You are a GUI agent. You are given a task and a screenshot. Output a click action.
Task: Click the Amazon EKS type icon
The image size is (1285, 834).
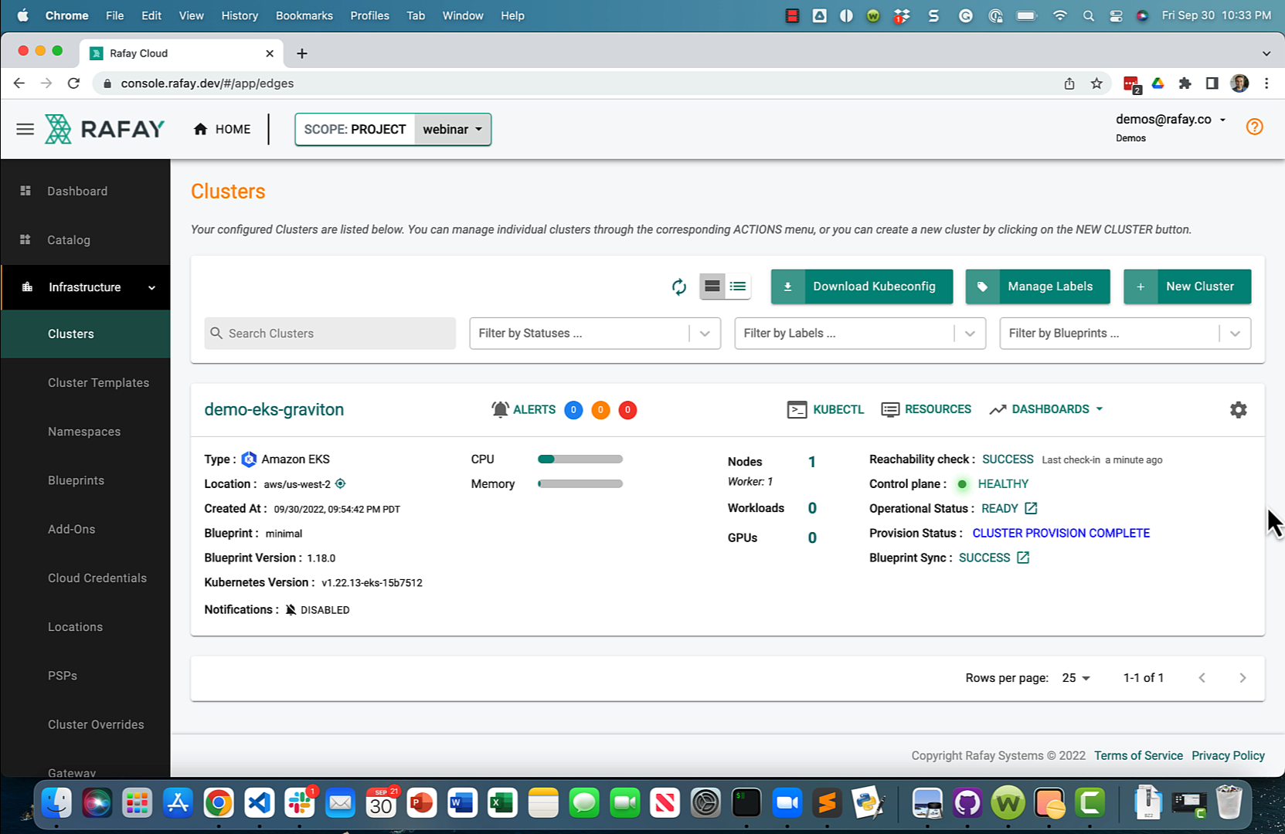249,459
